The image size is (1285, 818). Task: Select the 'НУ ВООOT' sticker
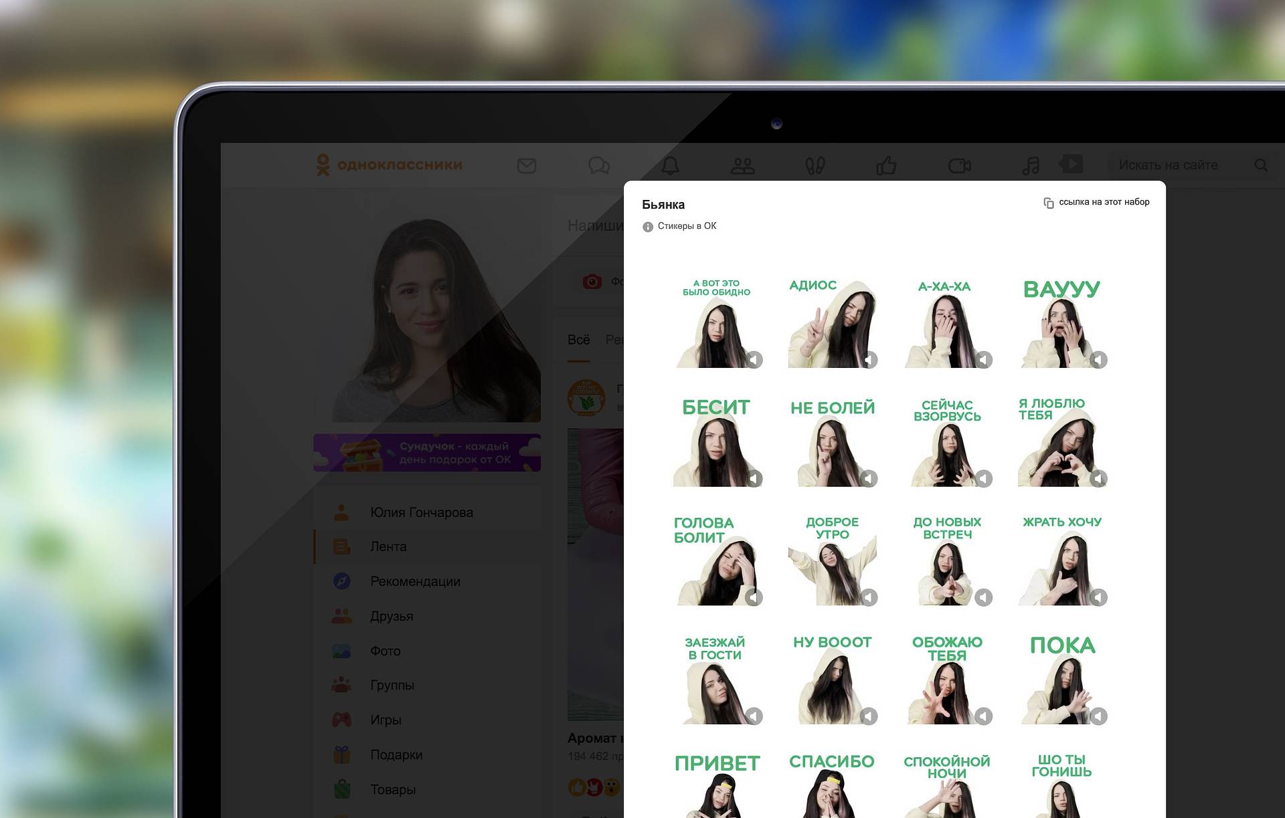point(832,680)
